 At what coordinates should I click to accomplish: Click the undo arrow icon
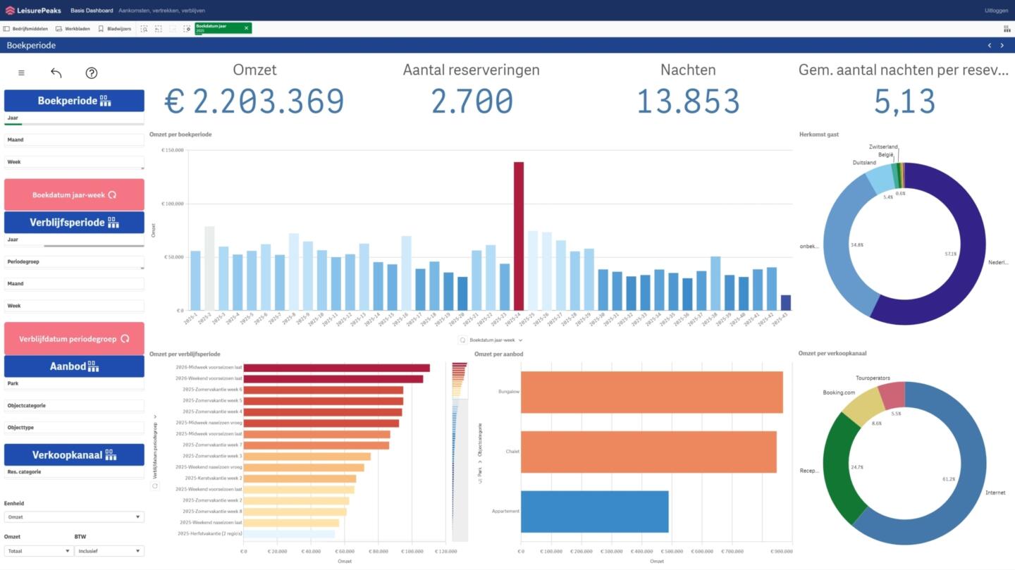pyautogui.click(x=56, y=73)
